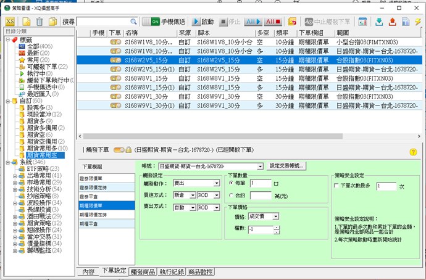The width and height of the screenshot is (426, 280).
Task: Select the 合約 radio button
Action: pyautogui.click(x=232, y=194)
